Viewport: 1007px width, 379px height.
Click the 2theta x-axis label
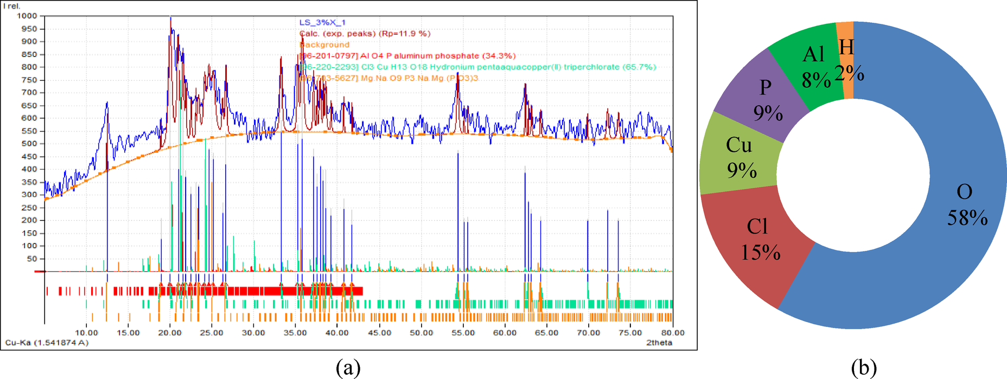click(x=659, y=343)
